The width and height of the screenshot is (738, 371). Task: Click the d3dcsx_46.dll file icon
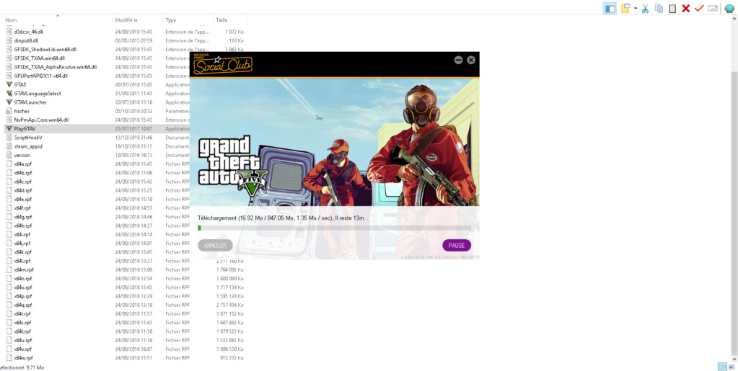click(9, 32)
